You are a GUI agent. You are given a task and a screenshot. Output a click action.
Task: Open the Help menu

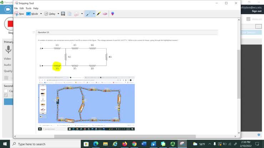coord(36,8)
